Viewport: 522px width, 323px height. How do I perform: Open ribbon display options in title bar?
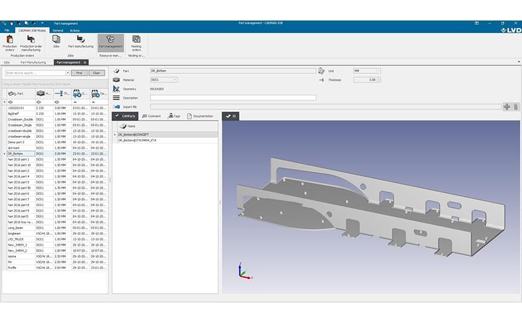click(477, 23)
